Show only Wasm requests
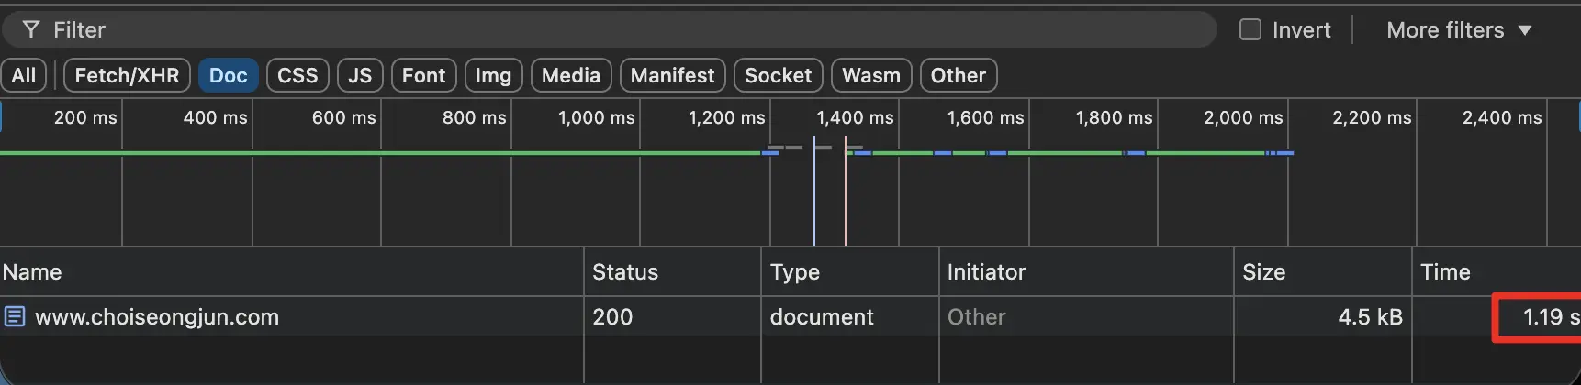The height and width of the screenshot is (385, 1581). (871, 75)
